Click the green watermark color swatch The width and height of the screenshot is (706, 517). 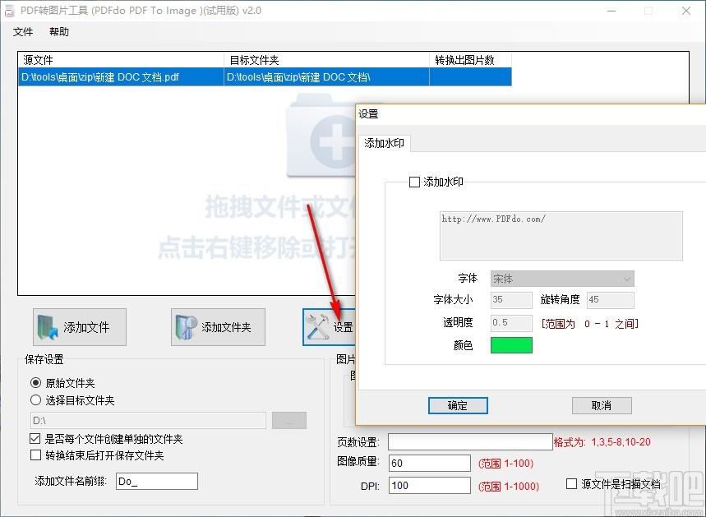511,345
